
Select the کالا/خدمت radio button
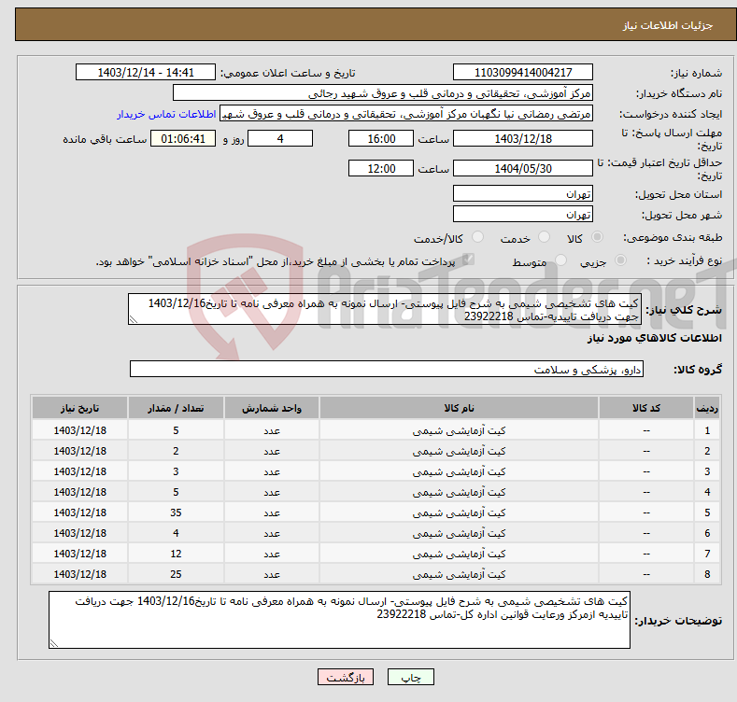(477, 237)
